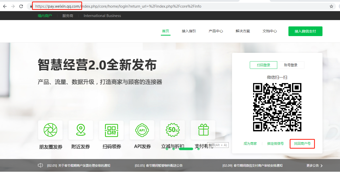Open announcement 春节期间微信支付商户审核安排通知

(252, 165)
